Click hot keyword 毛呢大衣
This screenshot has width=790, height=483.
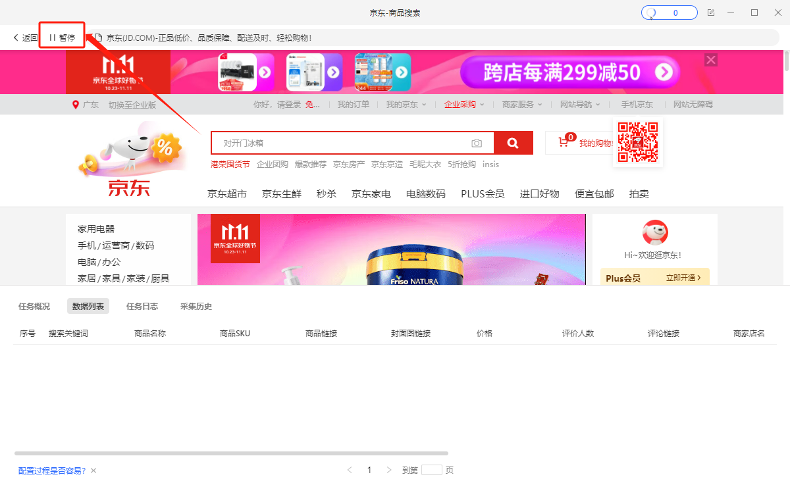(x=425, y=165)
